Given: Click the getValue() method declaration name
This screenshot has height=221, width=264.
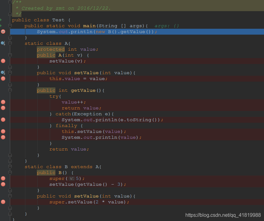Looking at the screenshot, I should tap(83, 91).
